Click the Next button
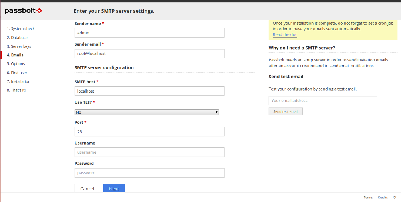The image size is (401, 202). [x=114, y=188]
